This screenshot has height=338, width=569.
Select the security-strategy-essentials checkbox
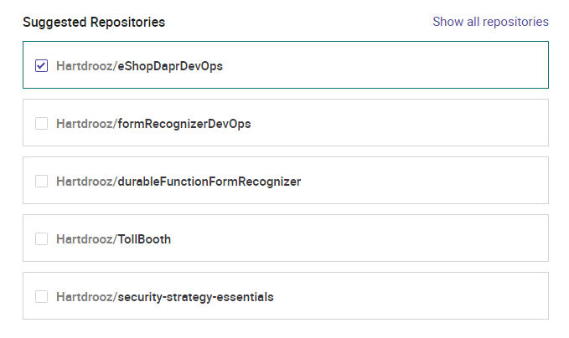(x=41, y=297)
